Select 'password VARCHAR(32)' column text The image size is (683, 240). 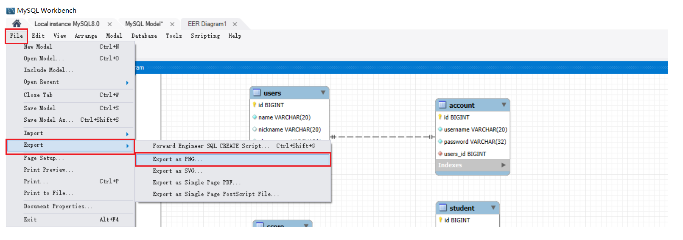(475, 142)
